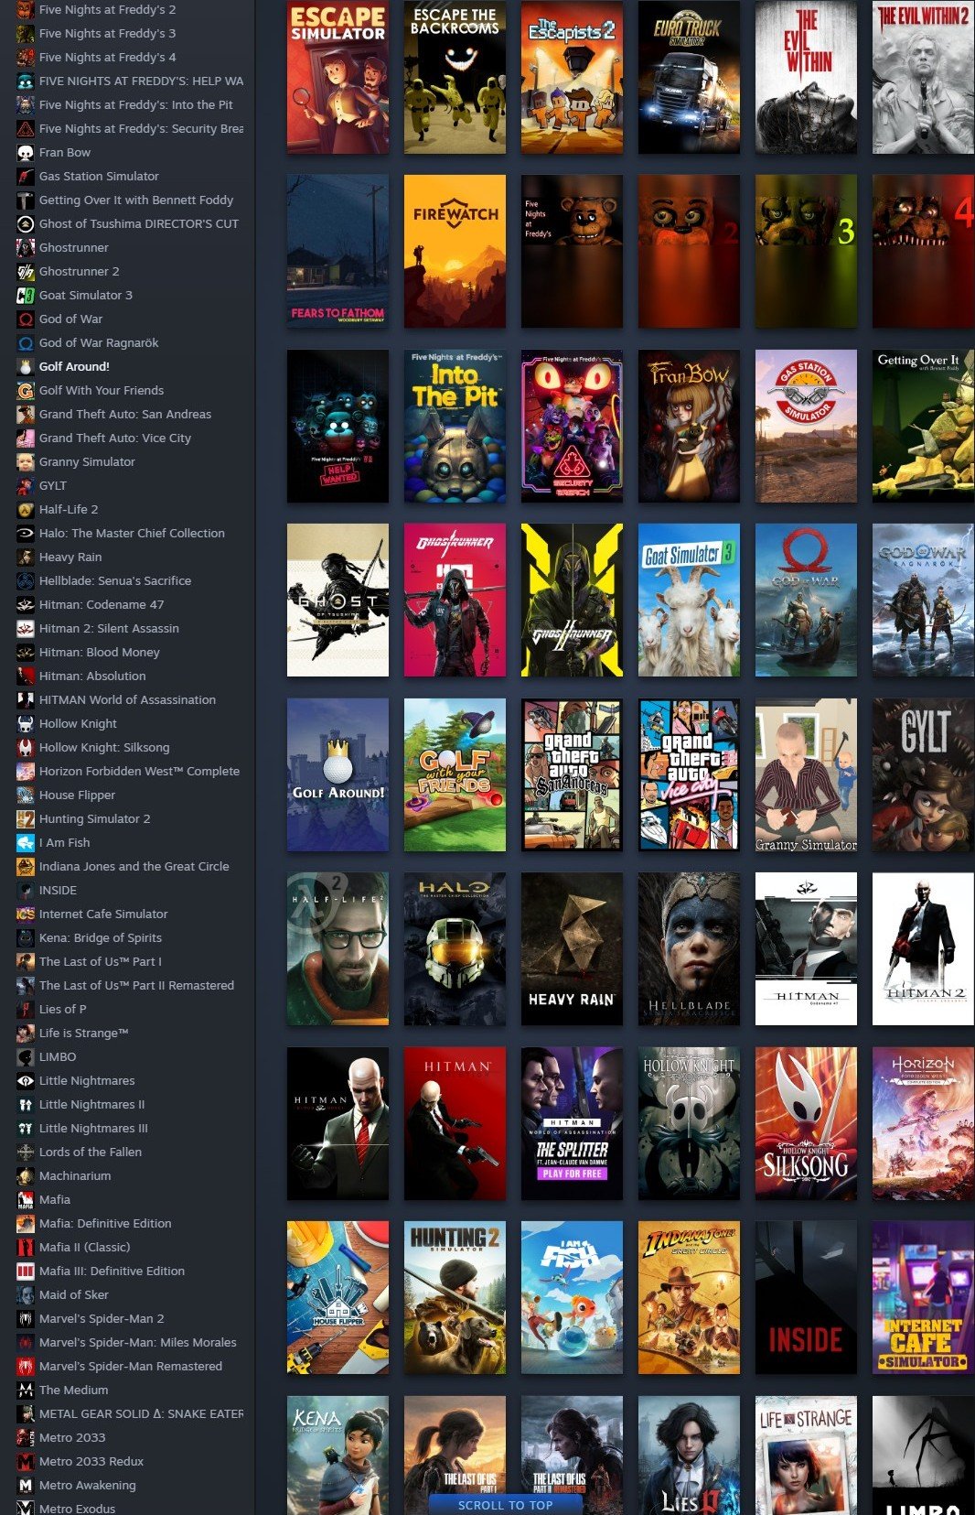Click the I Am Fish sidebar icon
The height and width of the screenshot is (1515, 975).
point(26,843)
